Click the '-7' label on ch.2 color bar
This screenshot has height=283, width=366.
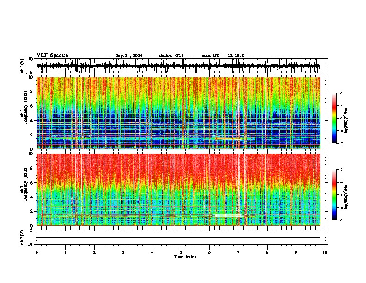341,220
